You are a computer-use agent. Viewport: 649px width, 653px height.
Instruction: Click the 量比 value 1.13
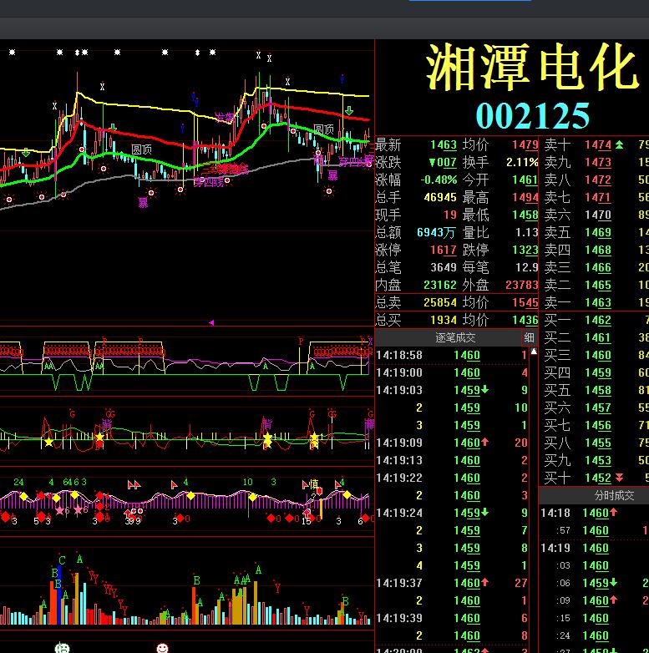(527, 232)
